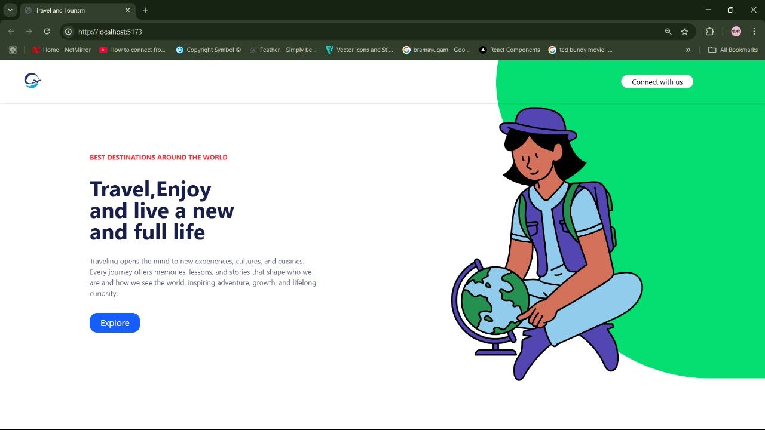Viewport: 765px width, 430px height.
Task: Open Chrome's three-dot menu
Action: click(x=754, y=32)
